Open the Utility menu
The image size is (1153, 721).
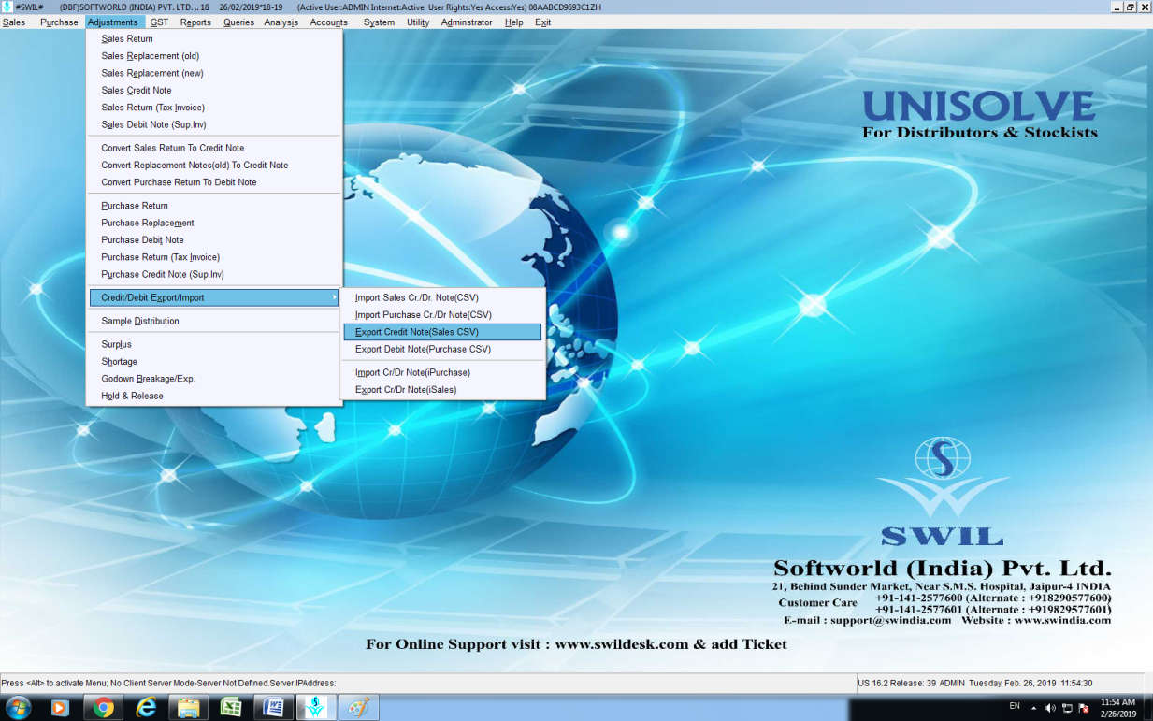pyautogui.click(x=418, y=22)
